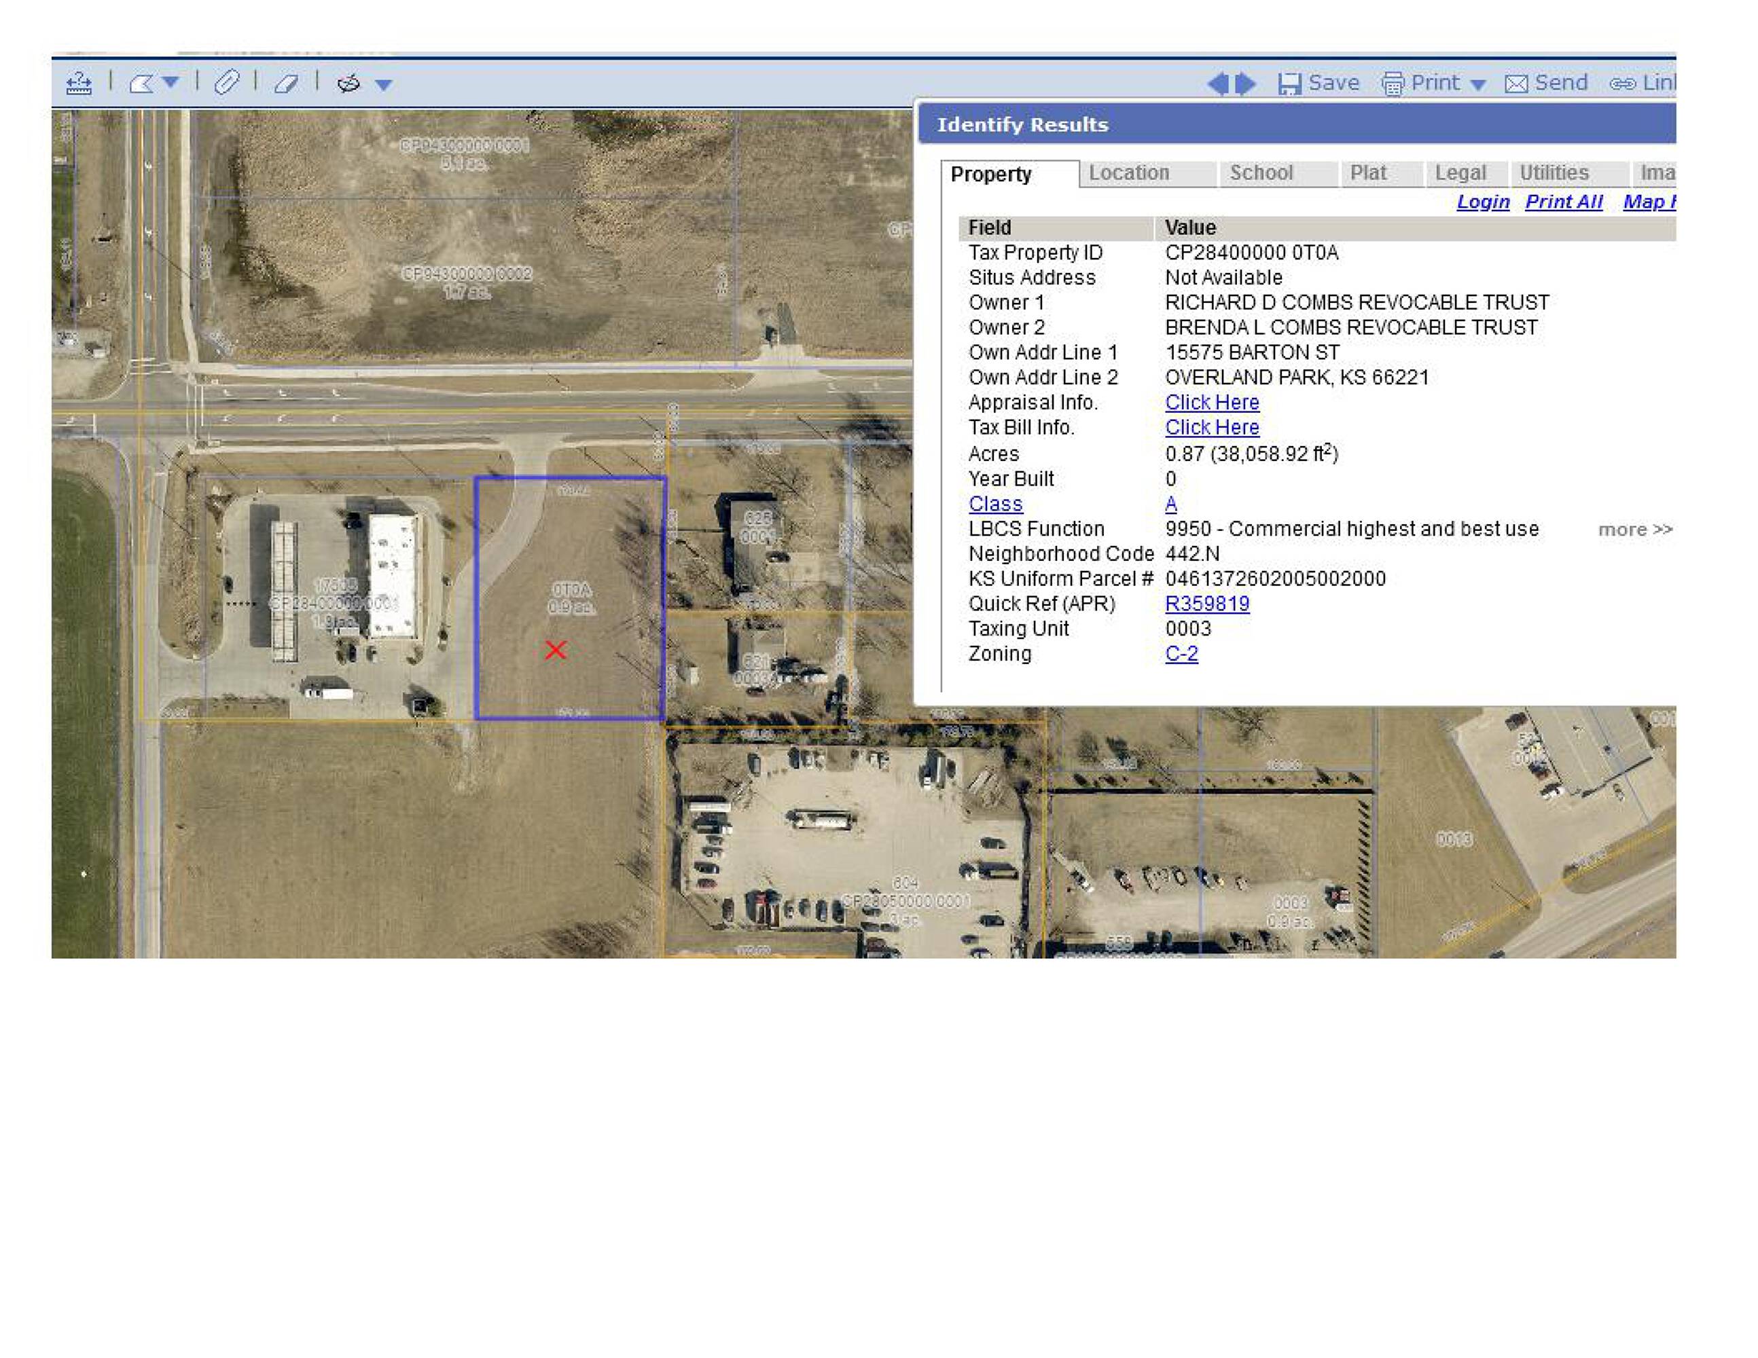Go to previous map extent arrow

tap(1218, 83)
